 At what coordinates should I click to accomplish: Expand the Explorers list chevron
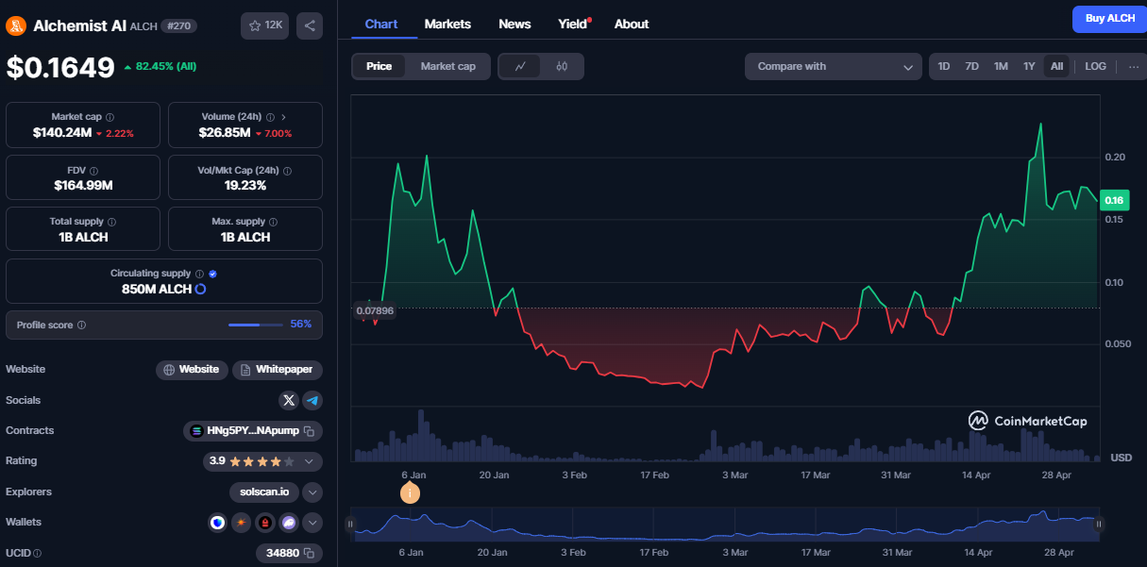(312, 492)
